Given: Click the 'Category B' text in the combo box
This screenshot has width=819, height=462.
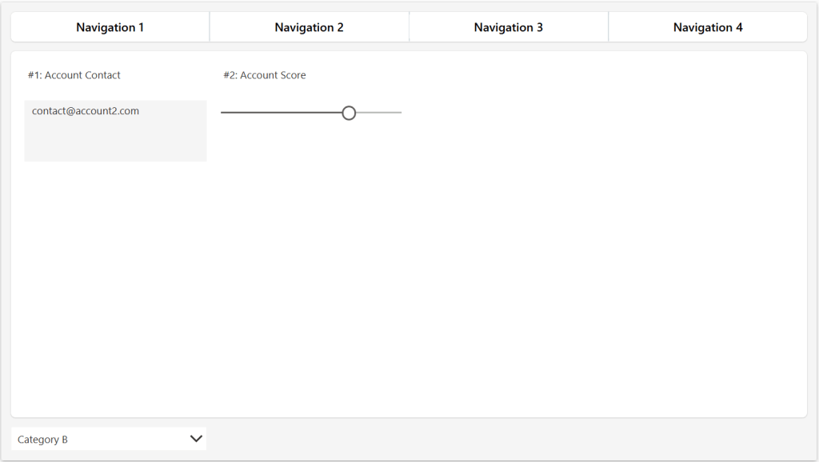Looking at the screenshot, I should (x=43, y=440).
